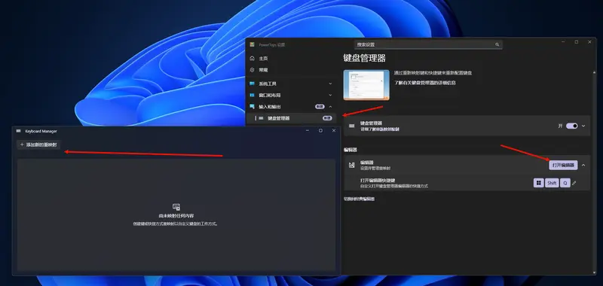Click the PowerToys app logo in title bar
Image resolution: width=603 pixels, height=286 pixels.
252,44
